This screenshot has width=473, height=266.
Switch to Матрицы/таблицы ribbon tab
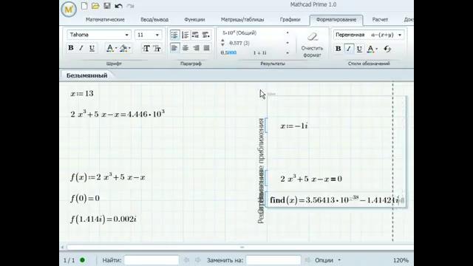tap(242, 20)
